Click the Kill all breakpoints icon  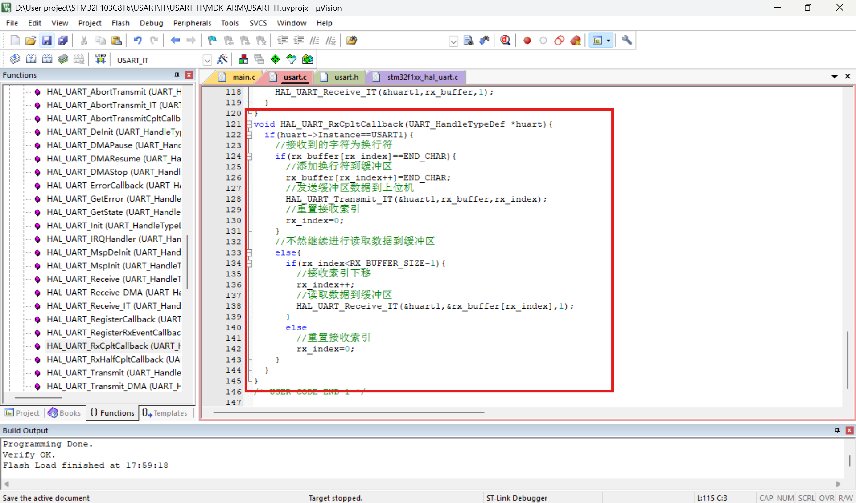point(576,41)
